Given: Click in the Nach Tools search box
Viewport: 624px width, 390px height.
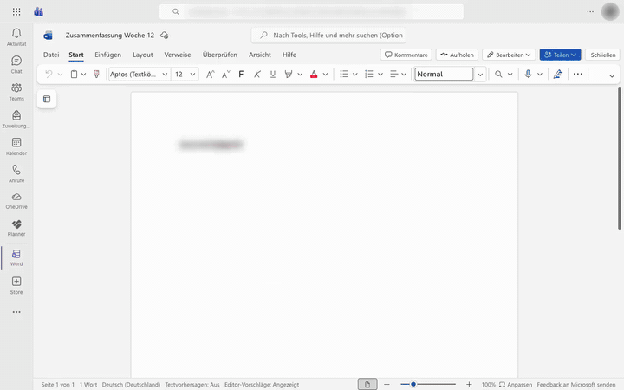Looking at the screenshot, I should pyautogui.click(x=328, y=35).
